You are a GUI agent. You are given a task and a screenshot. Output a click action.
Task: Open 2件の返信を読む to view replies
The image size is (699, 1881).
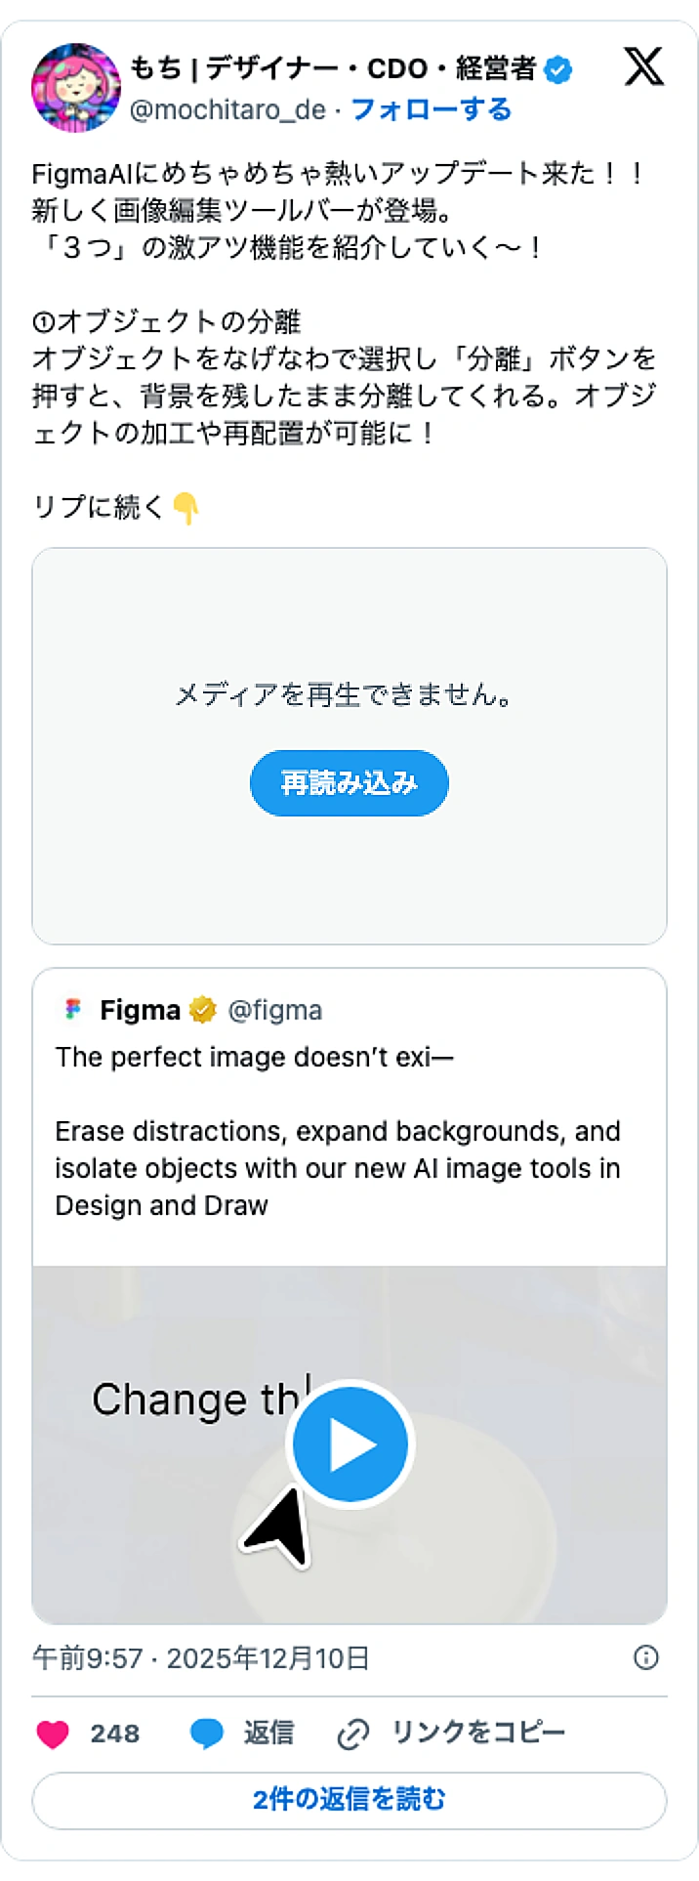[x=349, y=1800]
